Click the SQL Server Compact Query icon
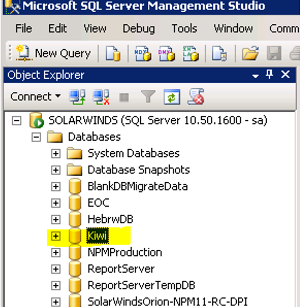This screenshot has height=307, width=301. [220, 53]
